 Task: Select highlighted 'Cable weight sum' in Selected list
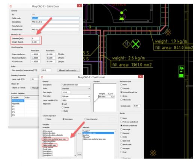click(98, 133)
